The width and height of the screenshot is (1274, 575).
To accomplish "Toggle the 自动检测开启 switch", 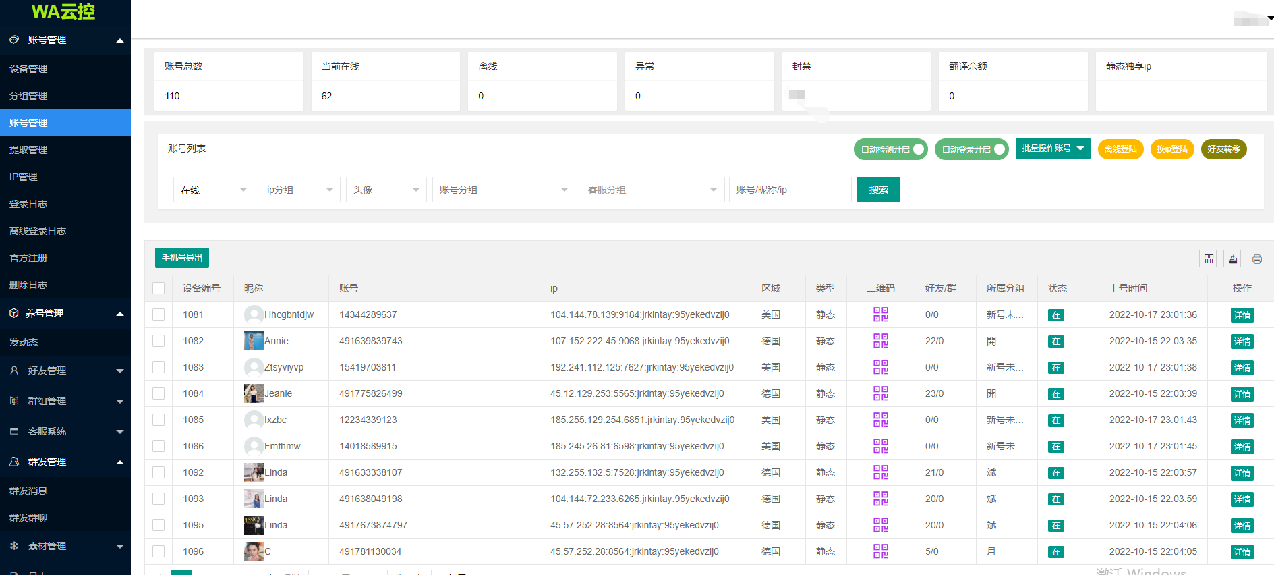I will pos(891,149).
